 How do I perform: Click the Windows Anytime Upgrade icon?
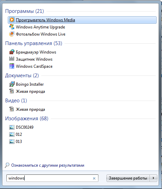(12, 27)
